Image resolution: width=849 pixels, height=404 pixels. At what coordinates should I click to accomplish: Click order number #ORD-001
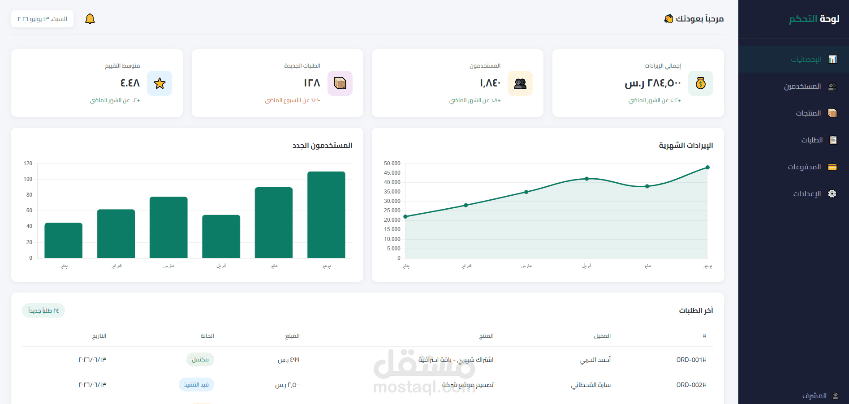tap(691, 360)
